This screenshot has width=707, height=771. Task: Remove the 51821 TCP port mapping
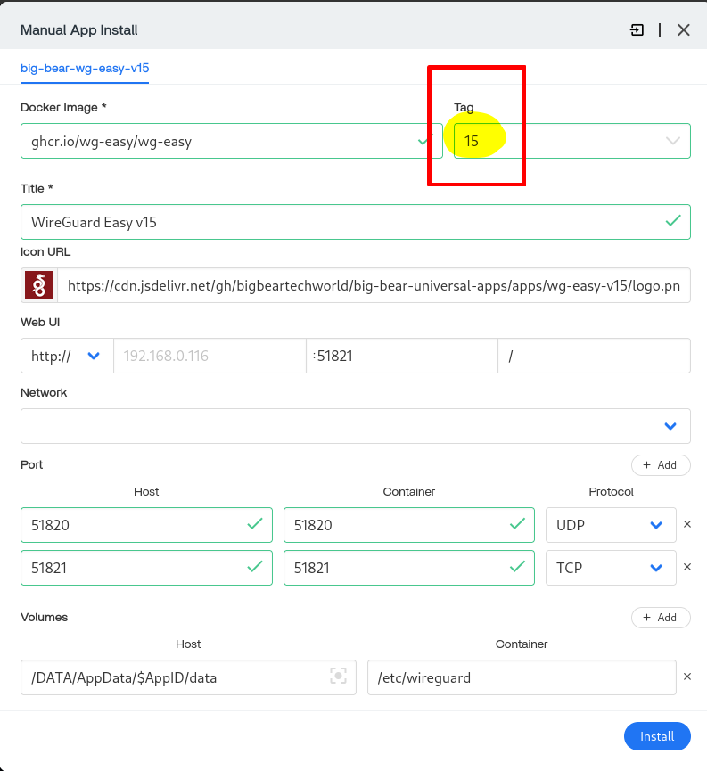click(687, 567)
